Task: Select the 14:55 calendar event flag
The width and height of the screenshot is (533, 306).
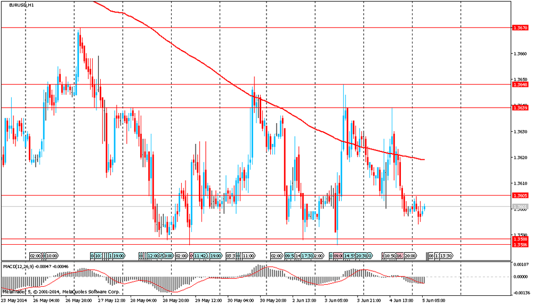Action: pyautogui.click(x=350, y=256)
